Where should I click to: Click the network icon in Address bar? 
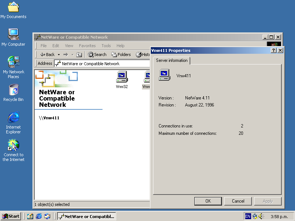click(58, 63)
